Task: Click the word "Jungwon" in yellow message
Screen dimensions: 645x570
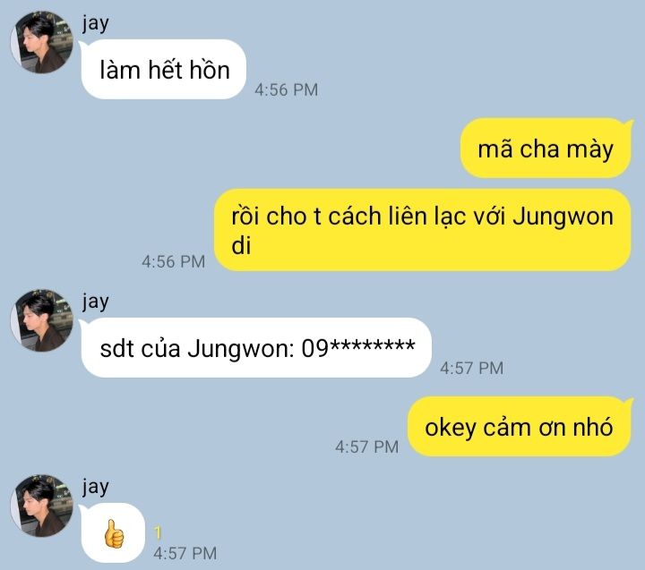Action: (563, 217)
